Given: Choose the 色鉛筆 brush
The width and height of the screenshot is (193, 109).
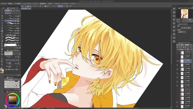Looking at the screenshot, I should click(x=12, y=28).
